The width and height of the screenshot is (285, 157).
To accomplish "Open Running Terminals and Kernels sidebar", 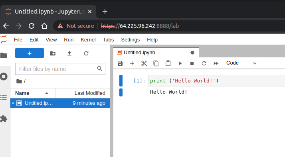I will tap(4, 77).
